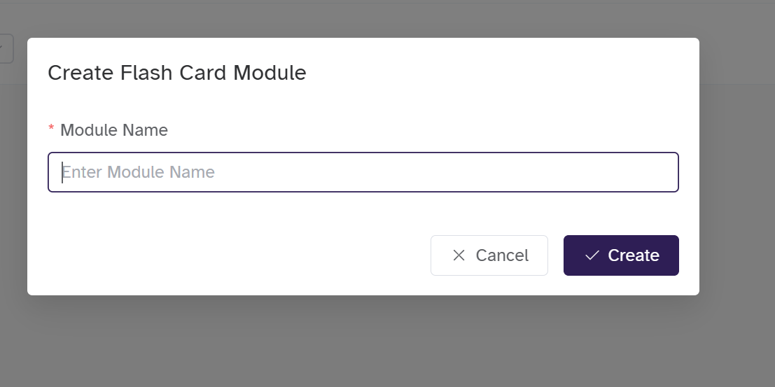Click the dimmed backdrop left of the dialog
The width and height of the screenshot is (775, 387).
tap(13, 210)
